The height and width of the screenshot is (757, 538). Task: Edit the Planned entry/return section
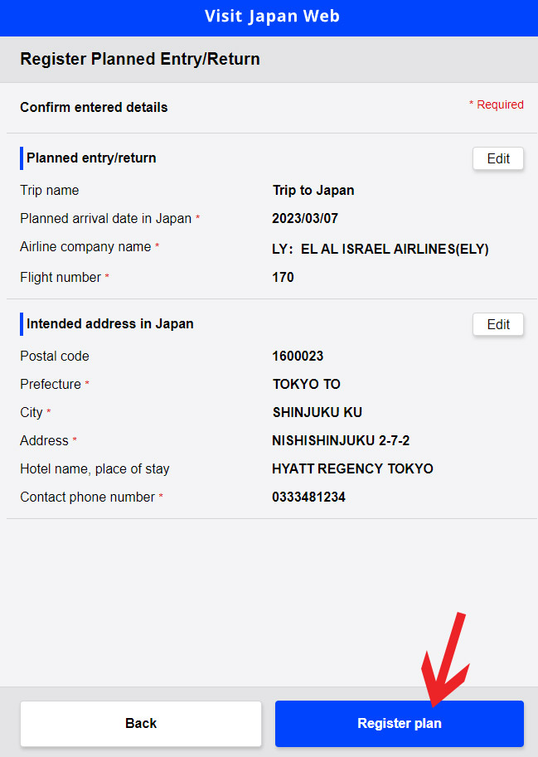tap(498, 158)
